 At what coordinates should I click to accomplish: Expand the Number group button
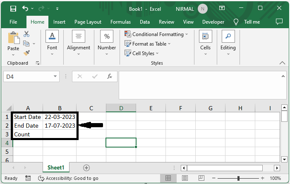107,43
